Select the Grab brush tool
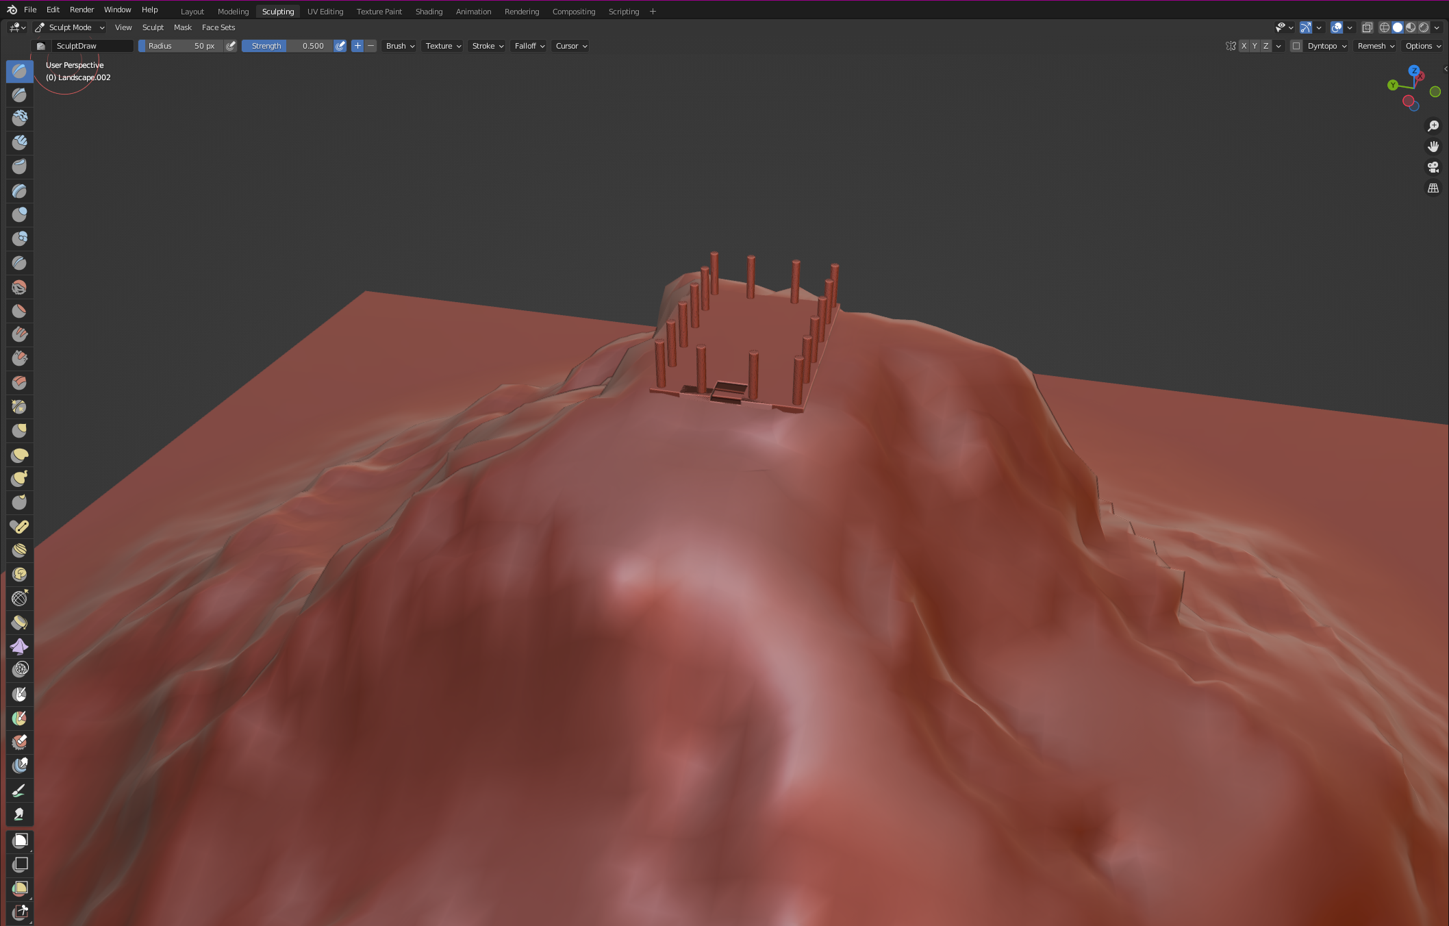Image resolution: width=1449 pixels, height=926 pixels. point(19,431)
